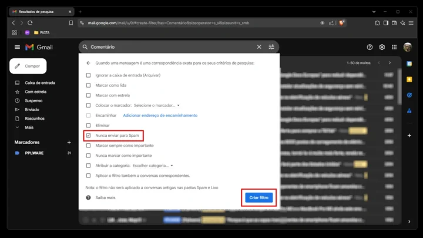Open Gmail main menu hamburger icon
The height and width of the screenshot is (238, 423).
point(17,47)
